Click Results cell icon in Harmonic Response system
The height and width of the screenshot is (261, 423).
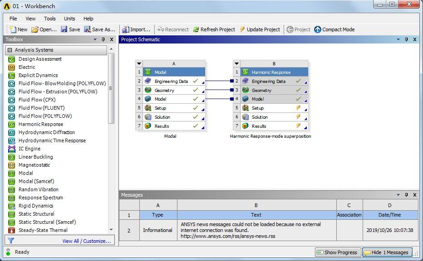coord(245,126)
